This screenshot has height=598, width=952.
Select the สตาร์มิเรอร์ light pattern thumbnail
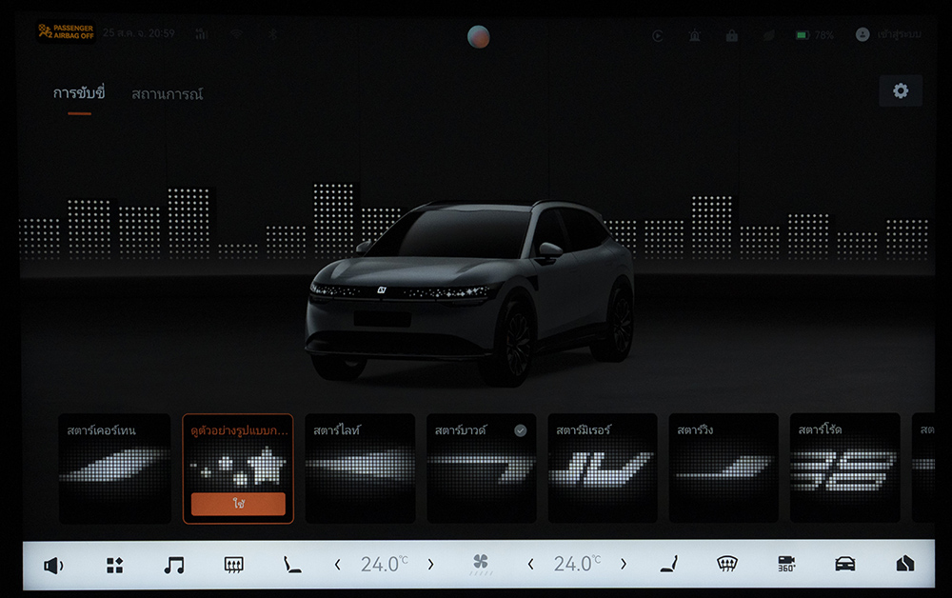(602, 468)
